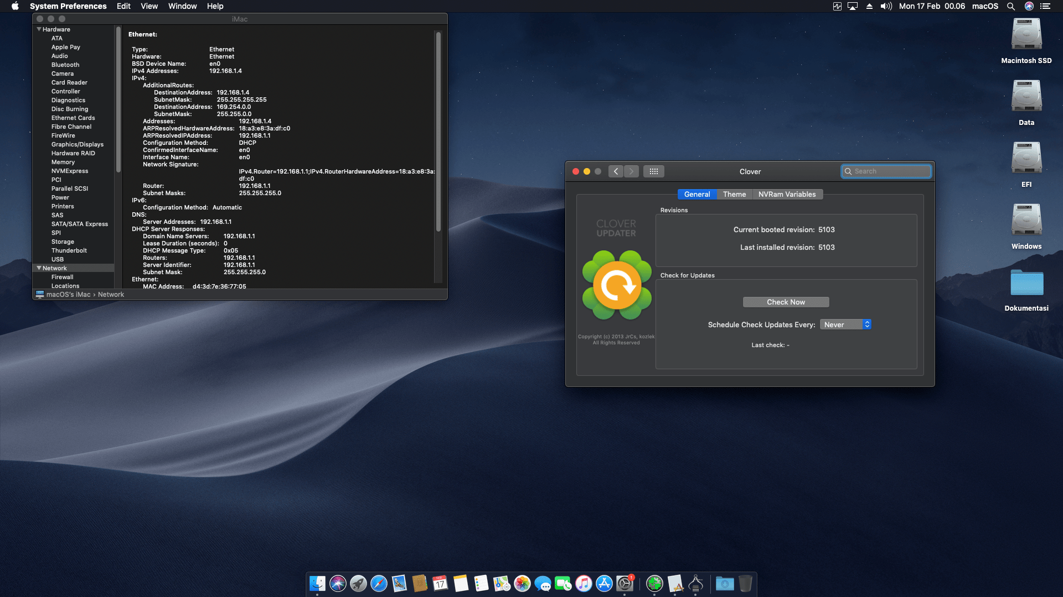The image size is (1063, 597).
Task: Click activity monitor graph icon in menu bar
Action: click(x=837, y=6)
